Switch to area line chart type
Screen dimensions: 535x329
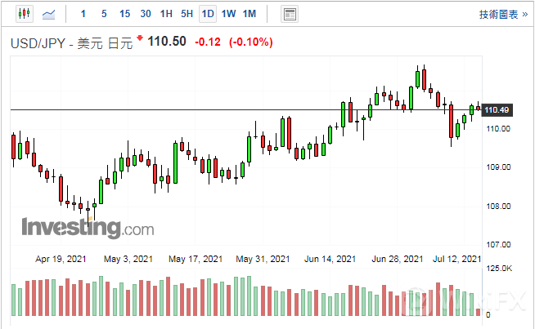pyautogui.click(x=50, y=14)
